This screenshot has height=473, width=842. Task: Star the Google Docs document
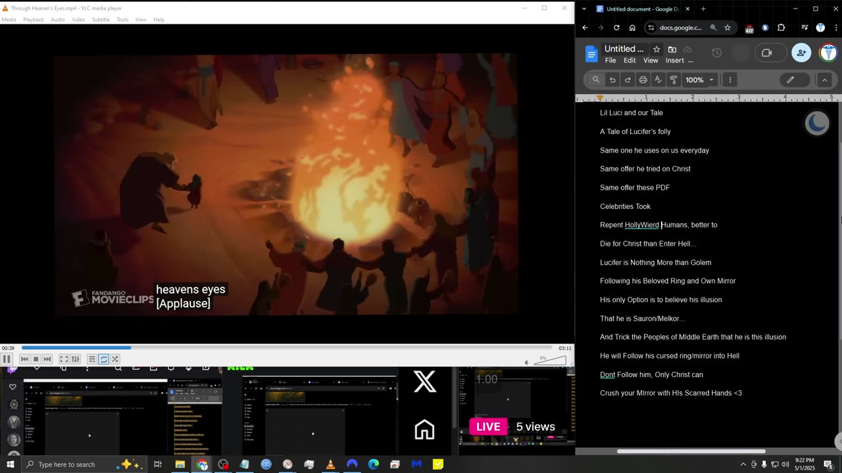[656, 49]
